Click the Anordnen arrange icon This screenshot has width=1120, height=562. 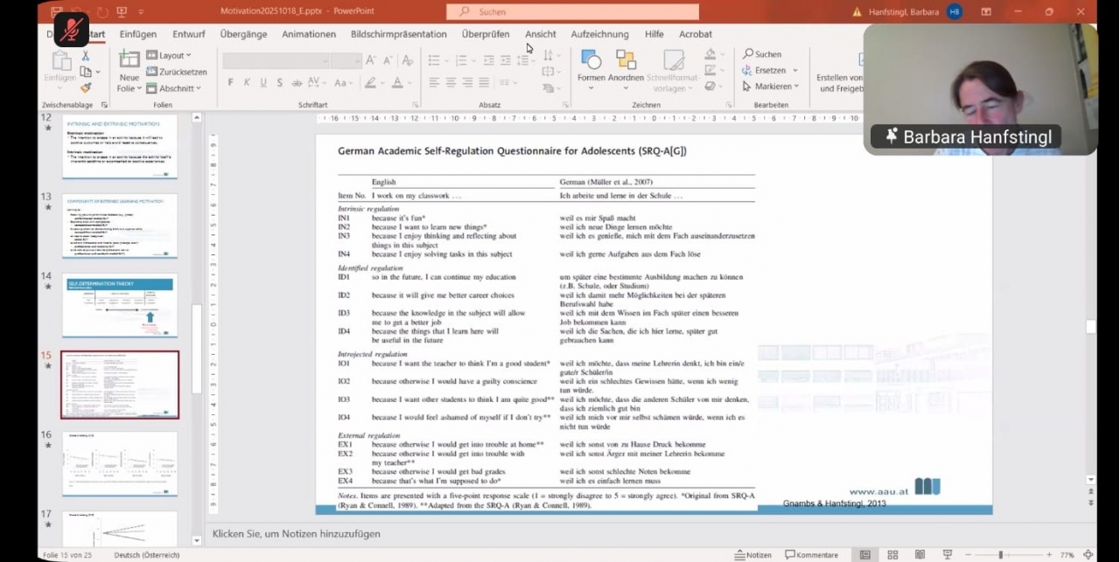click(x=626, y=64)
